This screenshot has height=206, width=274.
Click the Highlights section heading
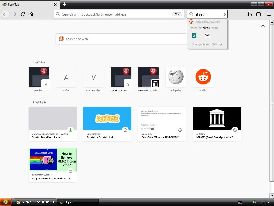40,102
